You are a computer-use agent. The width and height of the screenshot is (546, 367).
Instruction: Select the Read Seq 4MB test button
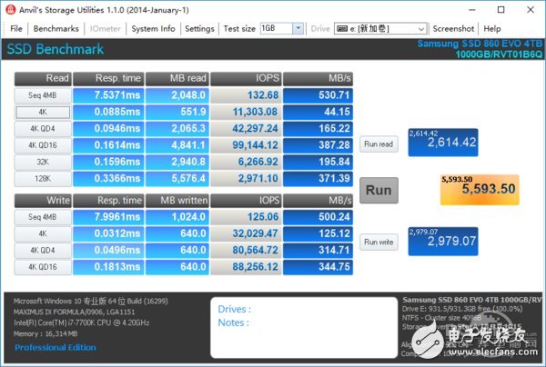coord(41,96)
